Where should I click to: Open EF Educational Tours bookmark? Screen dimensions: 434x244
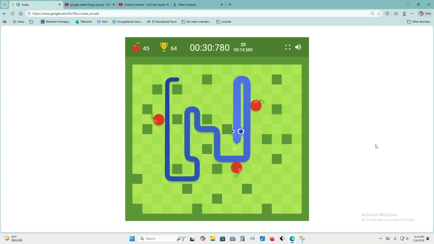162,22
